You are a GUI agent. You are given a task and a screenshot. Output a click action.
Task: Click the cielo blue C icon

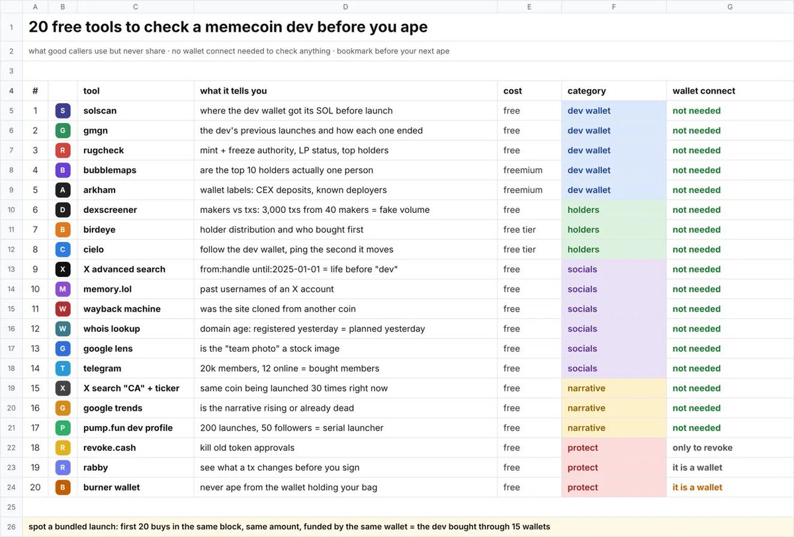pos(63,249)
